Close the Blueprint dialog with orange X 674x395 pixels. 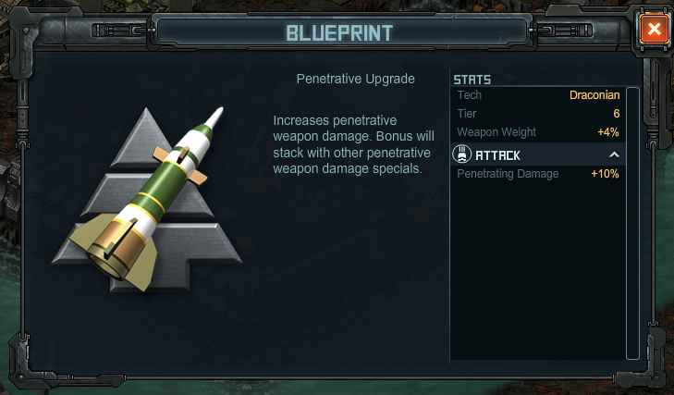pyautogui.click(x=654, y=30)
